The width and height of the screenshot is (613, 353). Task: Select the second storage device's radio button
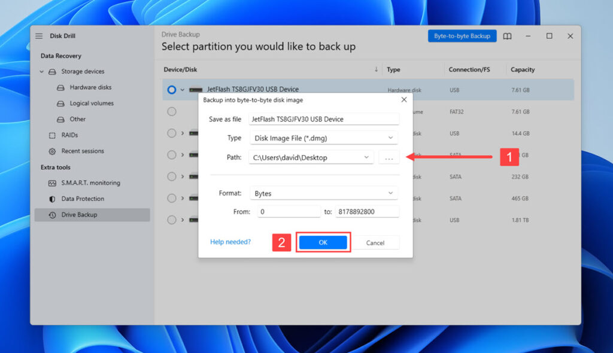point(172,111)
